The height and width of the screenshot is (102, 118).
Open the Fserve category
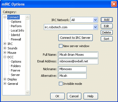(16, 70)
